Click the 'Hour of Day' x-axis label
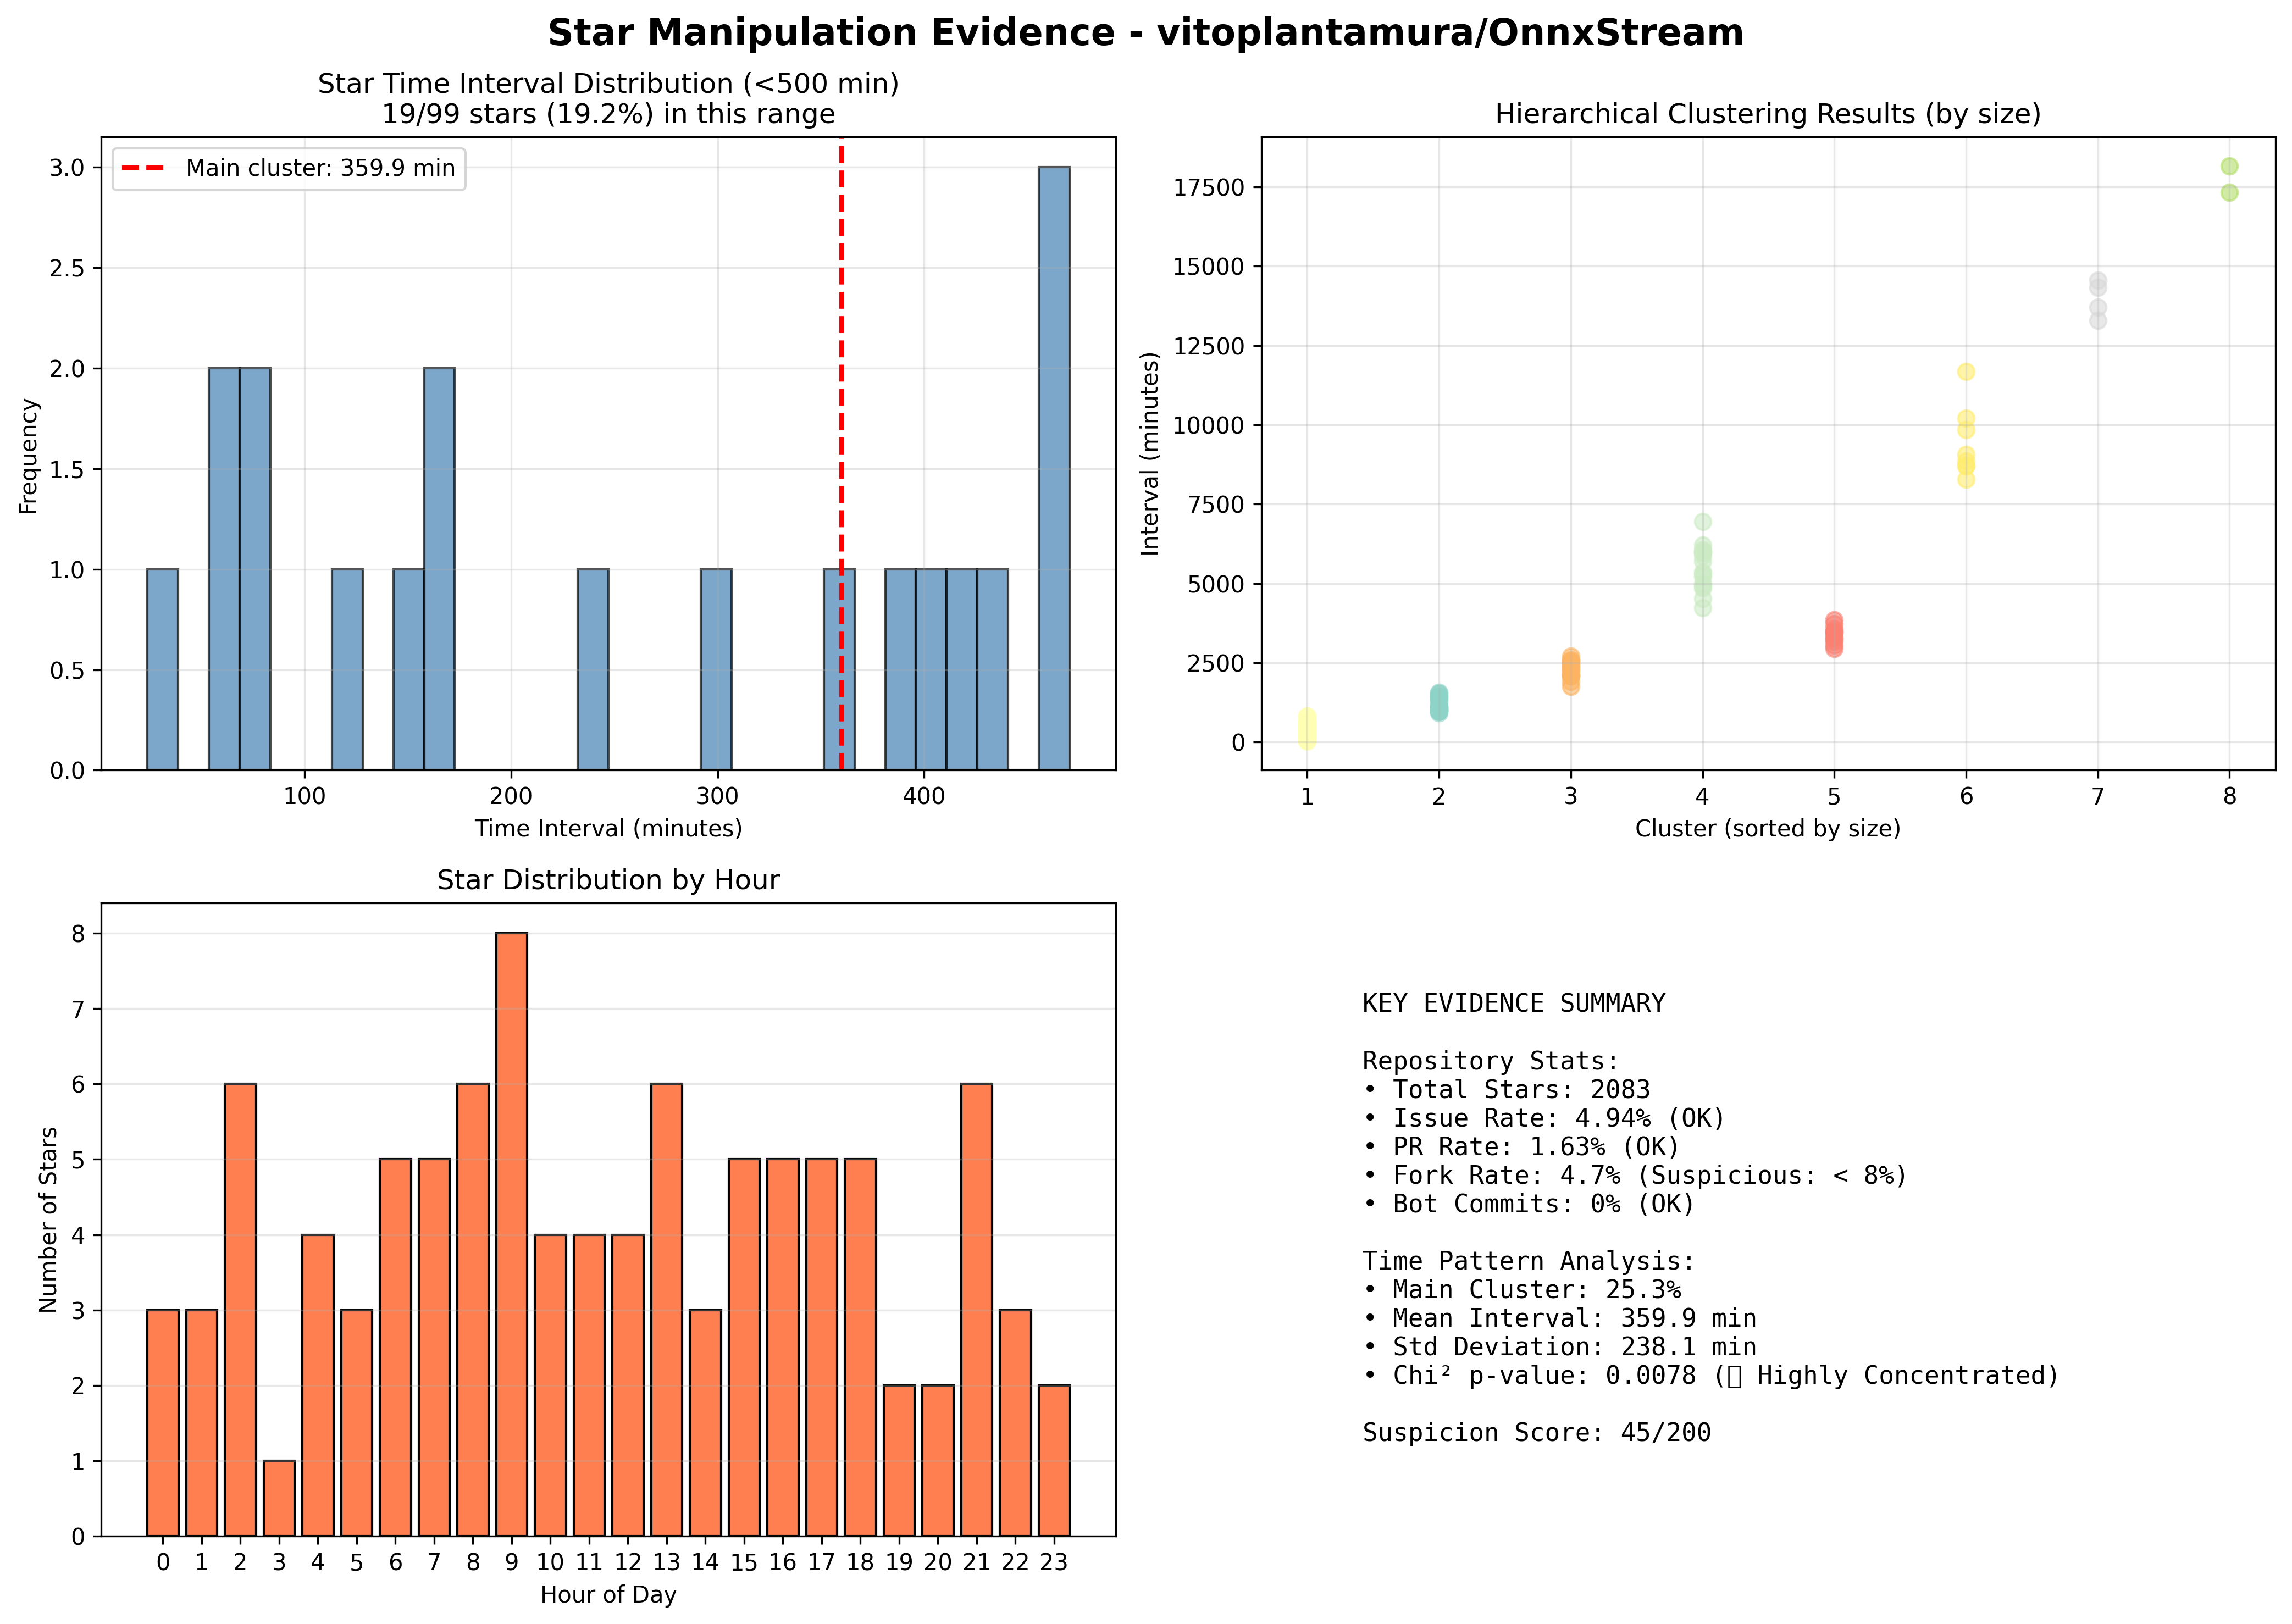2292x1624 pixels. click(608, 1594)
